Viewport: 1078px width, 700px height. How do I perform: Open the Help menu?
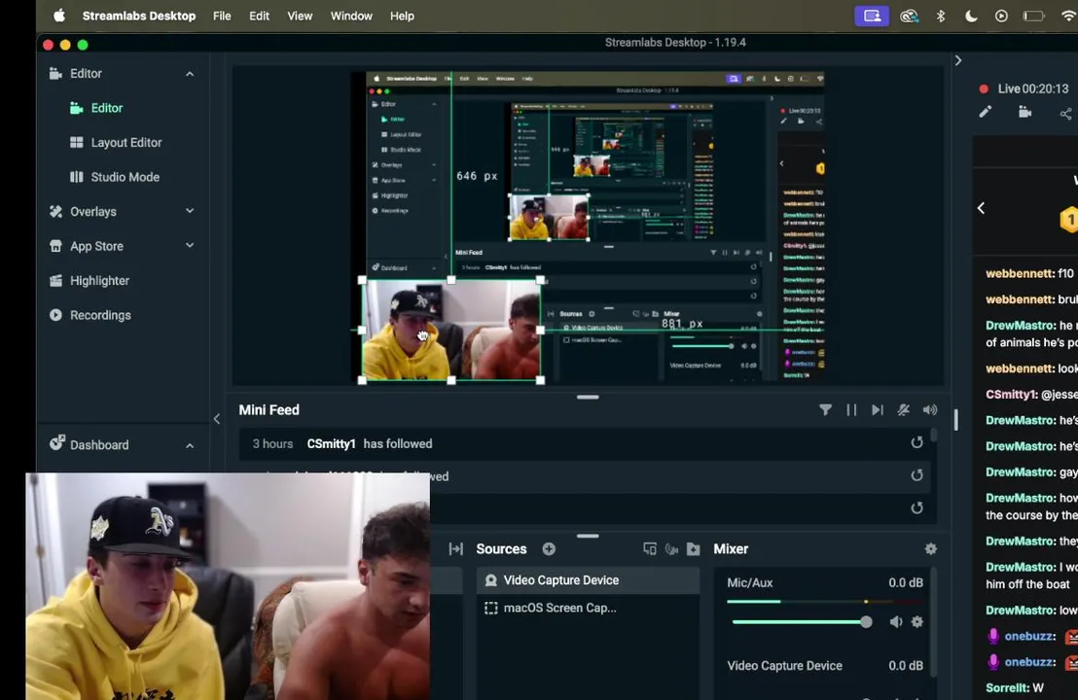tap(402, 16)
